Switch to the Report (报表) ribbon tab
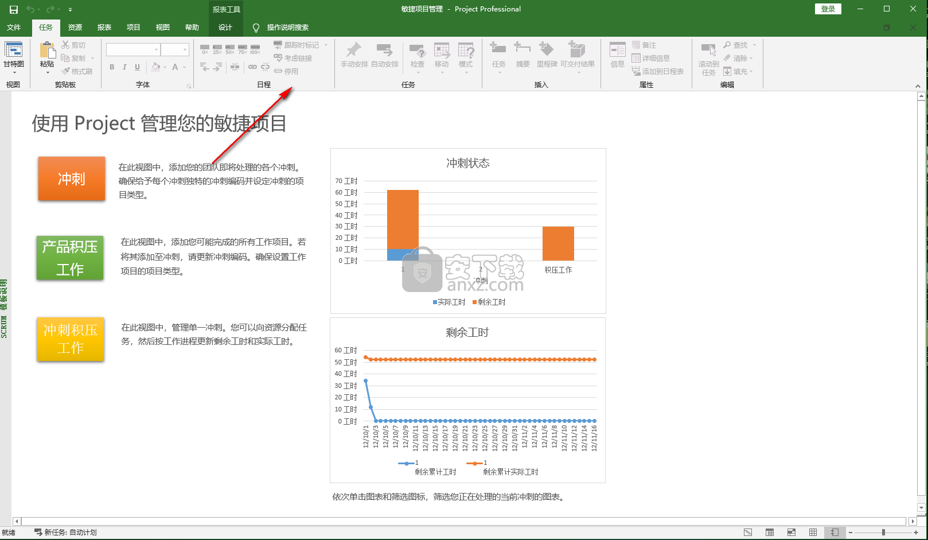The height and width of the screenshot is (540, 928). [x=104, y=28]
